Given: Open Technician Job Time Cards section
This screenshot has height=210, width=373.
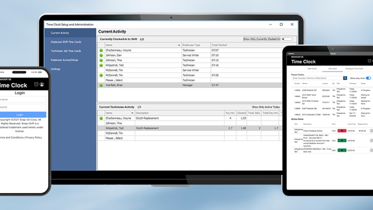Looking at the screenshot, I should [x=66, y=51].
